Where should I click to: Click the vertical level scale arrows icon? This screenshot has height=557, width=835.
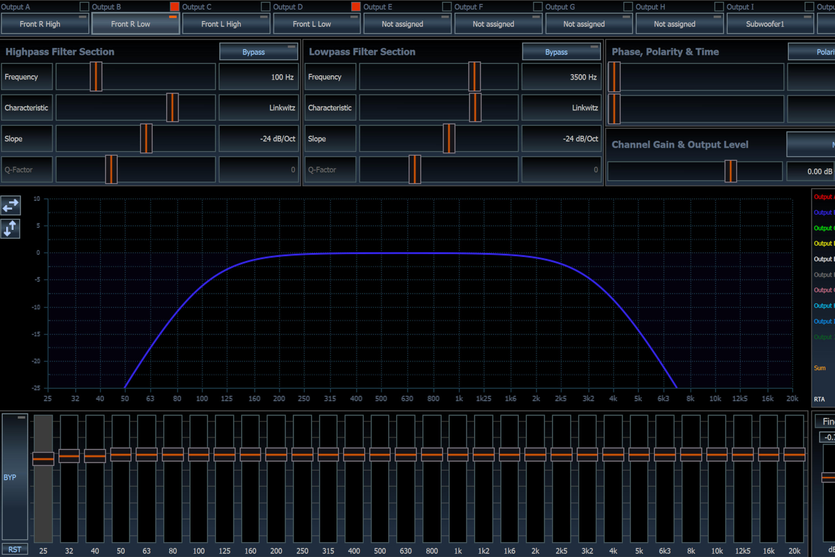click(x=10, y=229)
